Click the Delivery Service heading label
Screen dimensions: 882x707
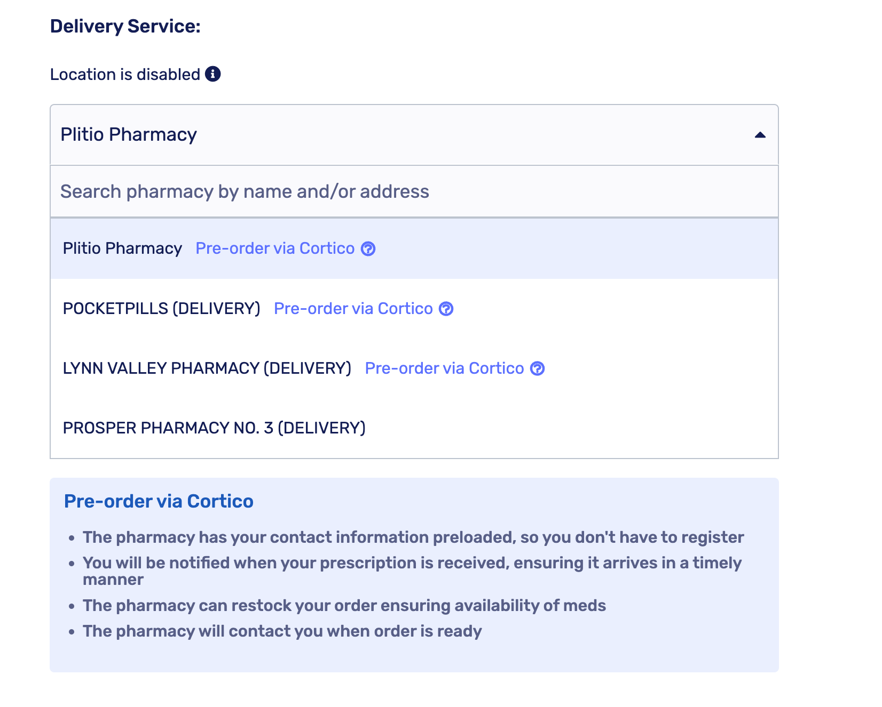pos(125,26)
